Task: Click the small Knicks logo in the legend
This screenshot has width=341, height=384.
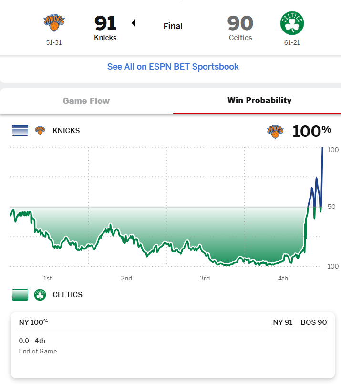Action: (x=40, y=130)
